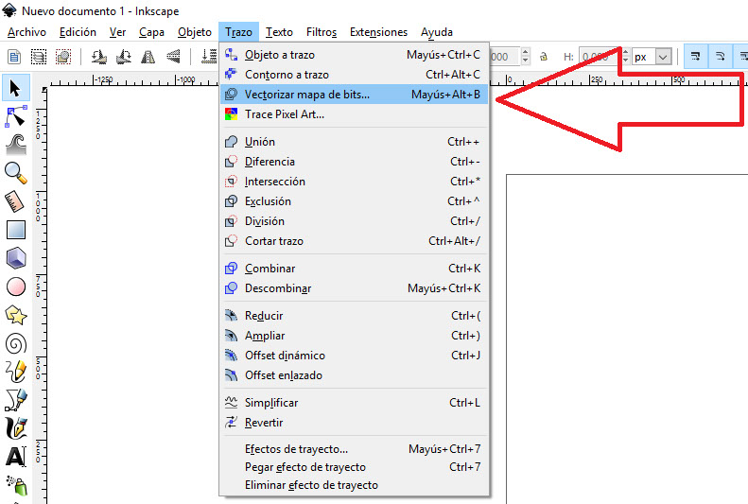Apply Unión path operation
This screenshot has width=748, height=504.
[355, 142]
